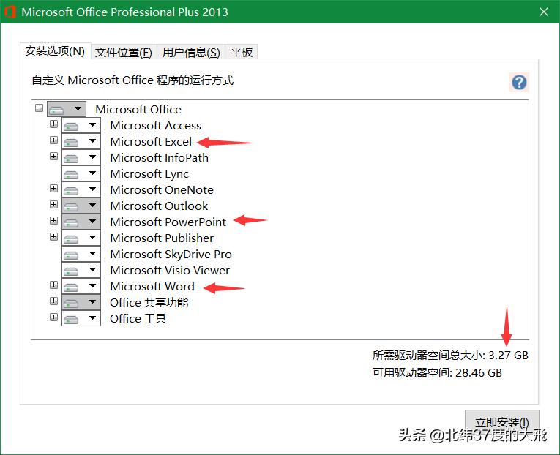This screenshot has height=455, width=560.
Task: Close the Office 2013 setup window
Action: click(x=544, y=12)
